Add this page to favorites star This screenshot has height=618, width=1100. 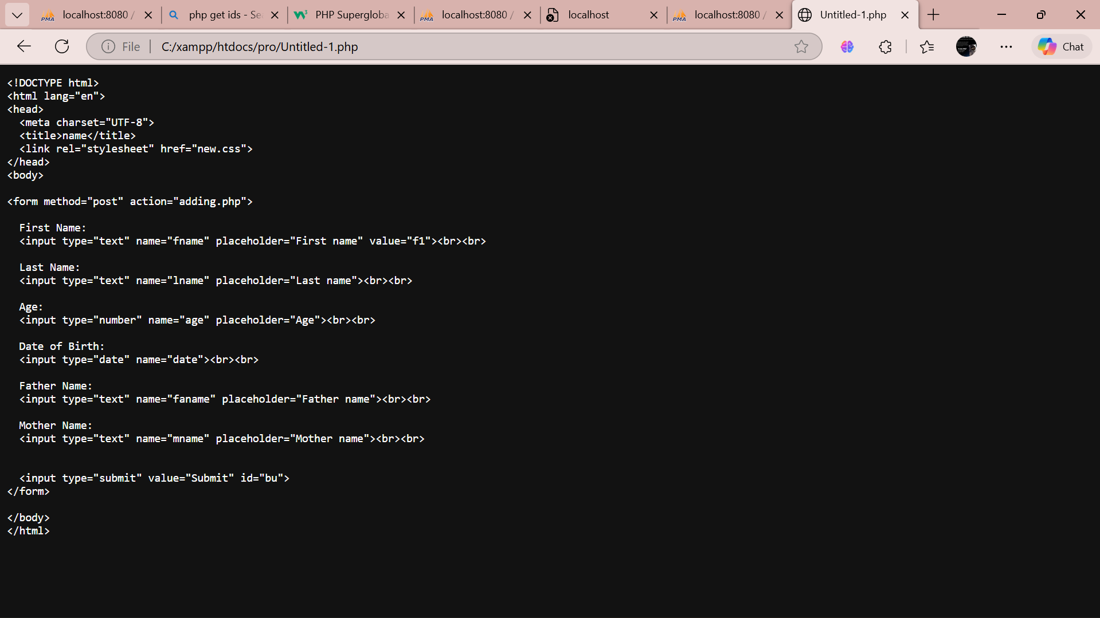pos(801,46)
